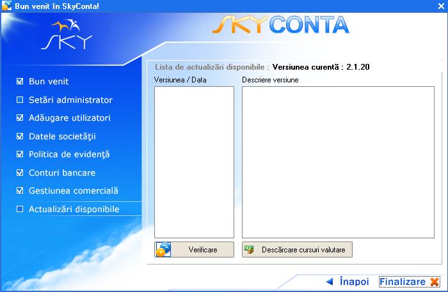Click the SkyConta title bar app icon

tap(6, 6)
